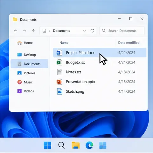
Task: Go back with the left arrow
Action: pos(16,31)
